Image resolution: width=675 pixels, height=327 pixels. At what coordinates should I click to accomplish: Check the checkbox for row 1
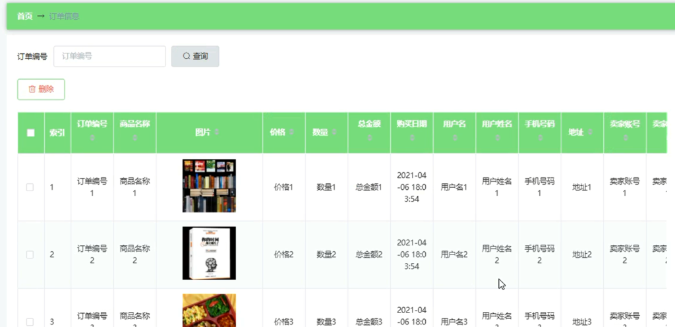30,187
